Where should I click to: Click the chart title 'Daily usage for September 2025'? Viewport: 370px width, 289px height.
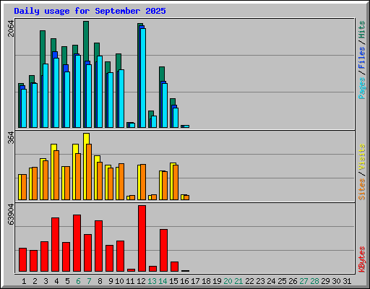90,11
